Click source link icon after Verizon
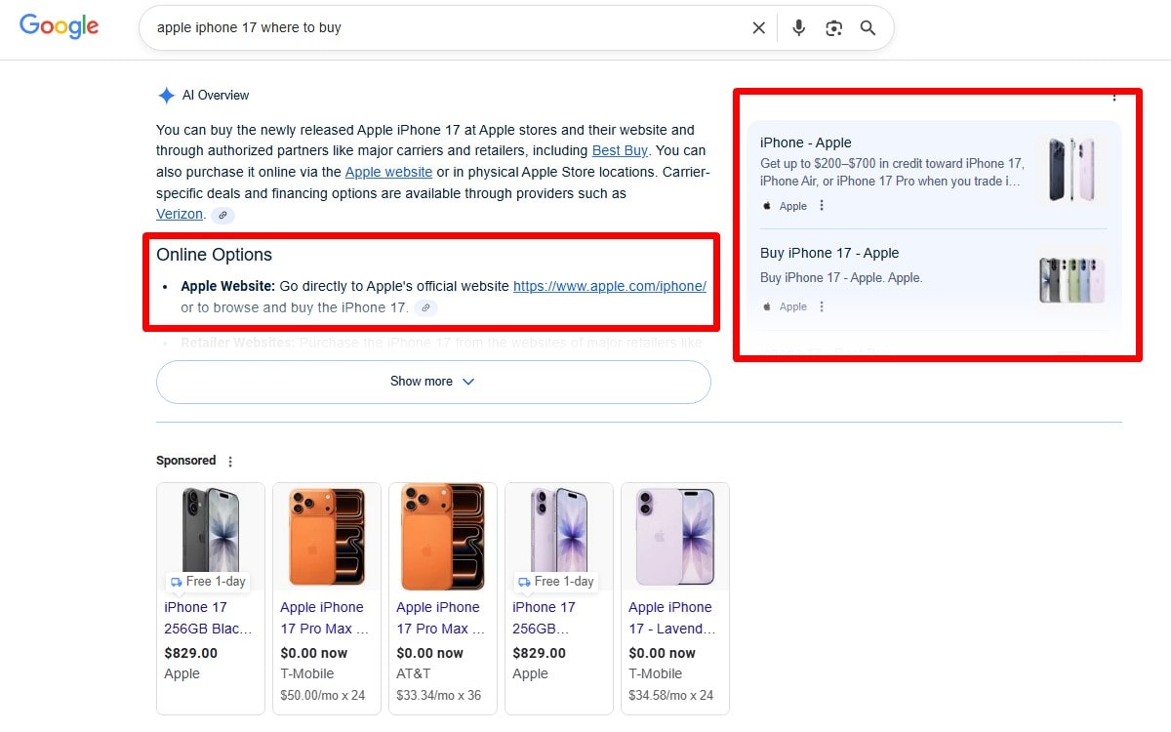This screenshot has height=732, width=1171. [x=223, y=215]
